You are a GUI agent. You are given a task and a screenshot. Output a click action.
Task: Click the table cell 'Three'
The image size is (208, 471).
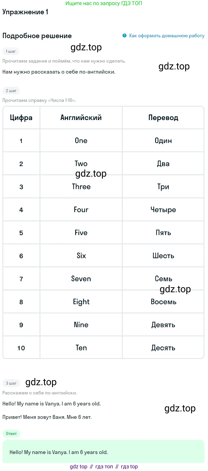tap(81, 187)
